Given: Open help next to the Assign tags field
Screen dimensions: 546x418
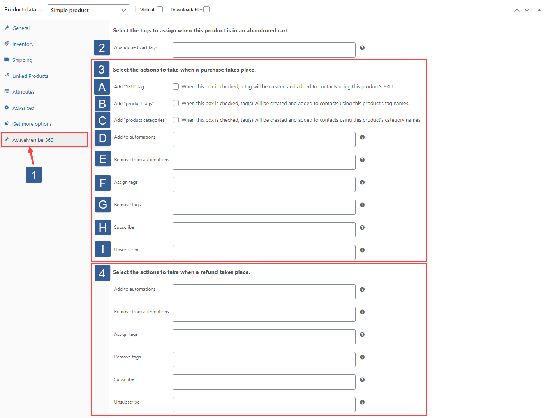Looking at the screenshot, I should 362,182.
